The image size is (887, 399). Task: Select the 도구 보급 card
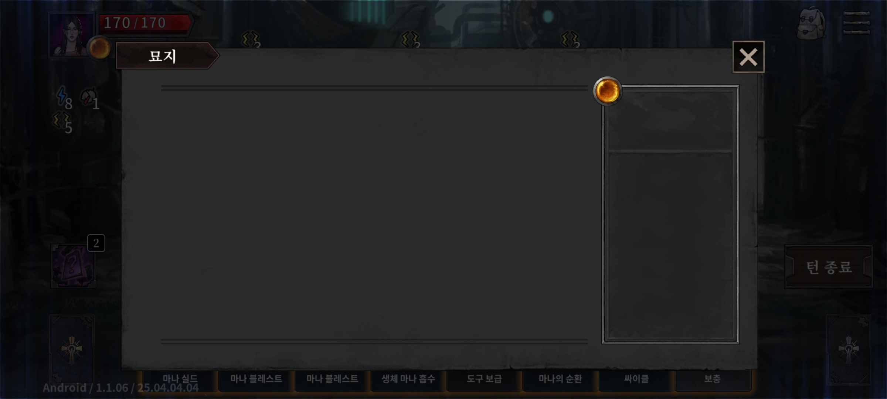coord(484,379)
